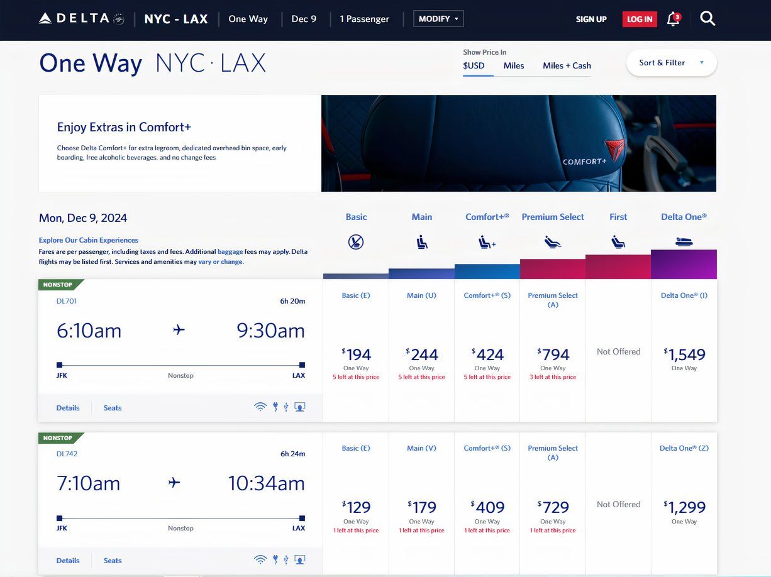Open the notifications bell icon
This screenshot has height=577, width=771.
(x=673, y=19)
